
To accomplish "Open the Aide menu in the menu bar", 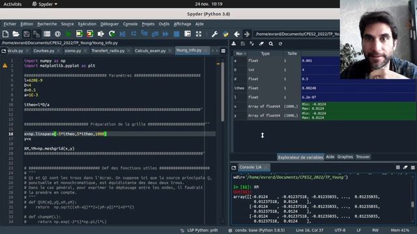I will (x=199, y=24).
